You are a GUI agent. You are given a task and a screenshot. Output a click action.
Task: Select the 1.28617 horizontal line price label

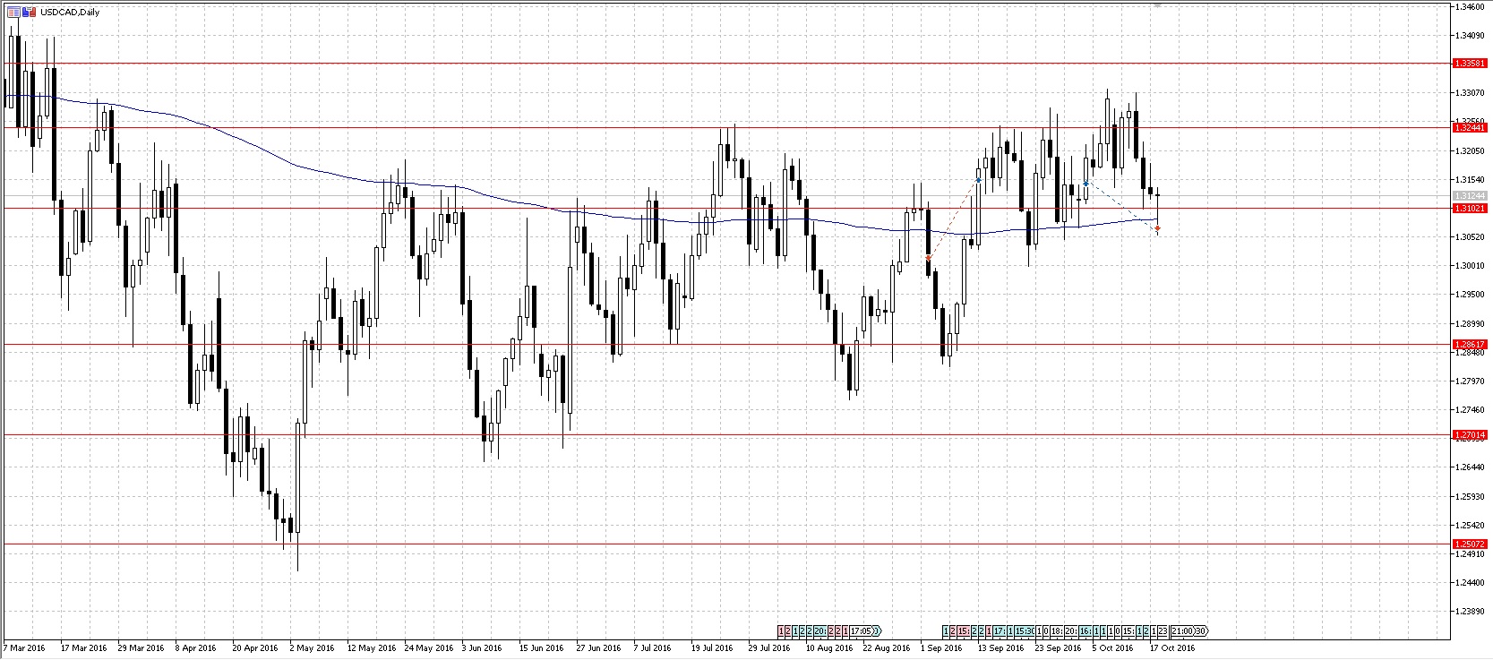(1470, 344)
